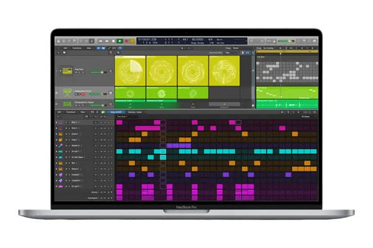Click the yellow cycle ruler strip
The image size is (373, 248).
point(287,51)
